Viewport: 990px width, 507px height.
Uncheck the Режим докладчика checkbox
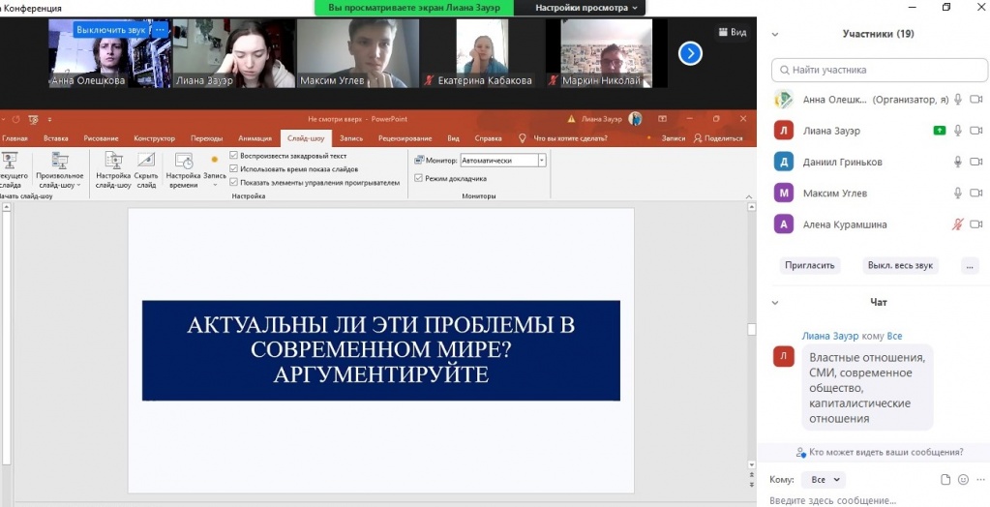[x=418, y=178]
